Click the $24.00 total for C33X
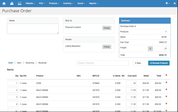This screenshot has width=178, height=112. pos(158,83)
